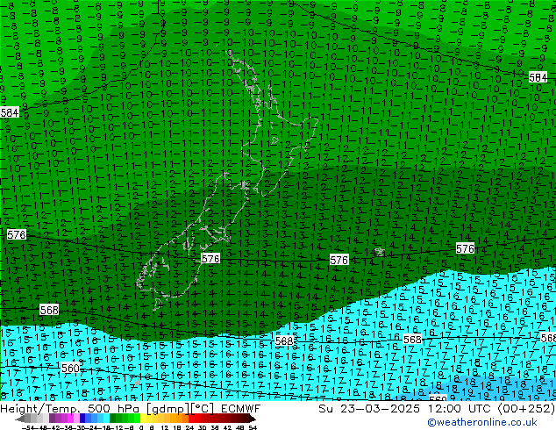The height and width of the screenshot is (430, 556).
Task: Click the Chatham Islands outline on the map
Action: [x=379, y=252]
